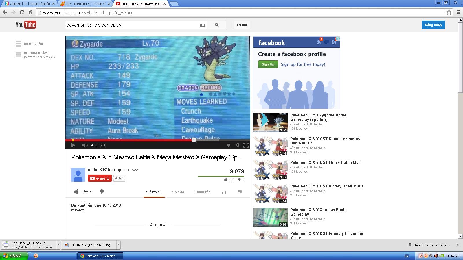Open video settings gear
Viewport: 463px width, 260px height.
pyautogui.click(x=237, y=145)
